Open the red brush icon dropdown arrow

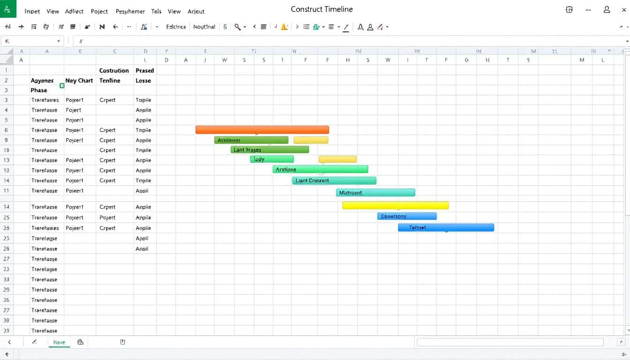point(387,27)
